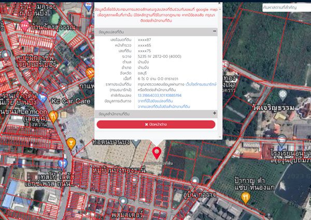Click the ข้อมูลสำนักงานที่ดิน section header

click(156, 114)
